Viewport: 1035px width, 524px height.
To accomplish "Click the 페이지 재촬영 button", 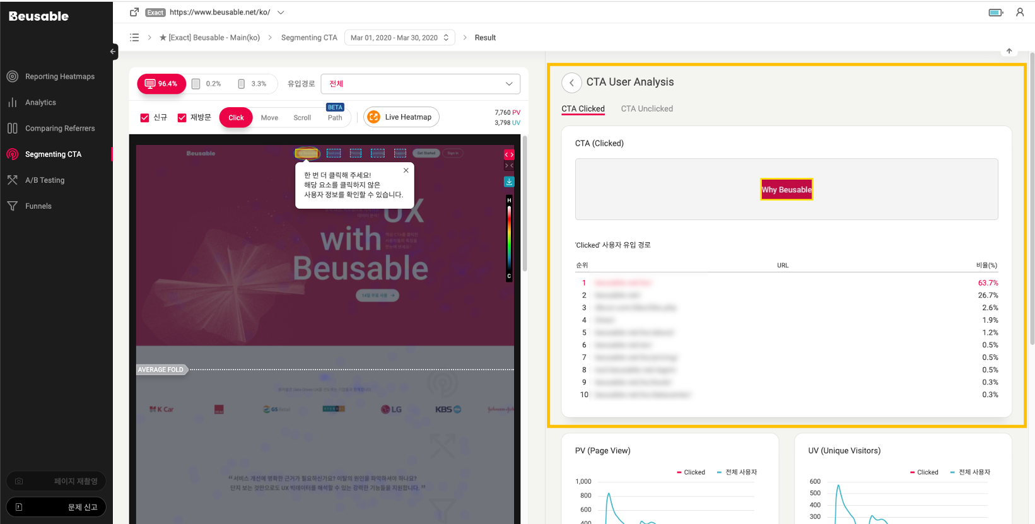I will coord(56,481).
